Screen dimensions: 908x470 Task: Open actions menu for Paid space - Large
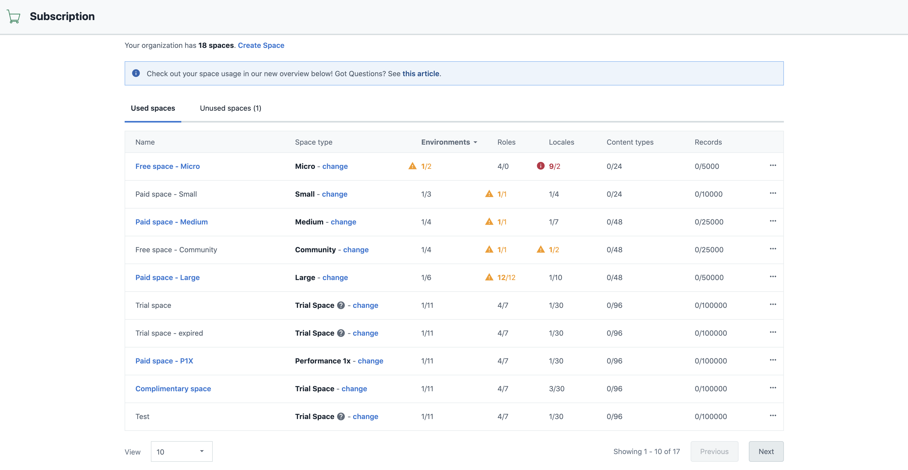pyautogui.click(x=773, y=277)
